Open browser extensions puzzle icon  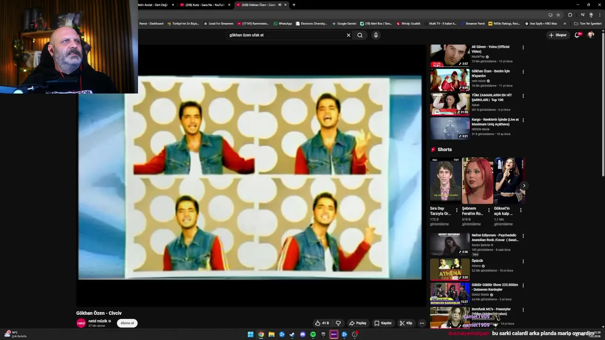pos(570,15)
